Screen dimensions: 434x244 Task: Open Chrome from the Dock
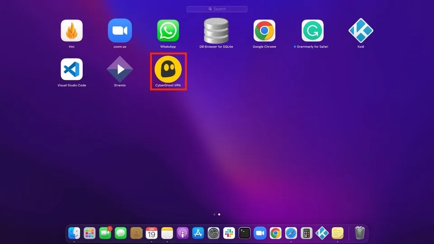point(276,233)
